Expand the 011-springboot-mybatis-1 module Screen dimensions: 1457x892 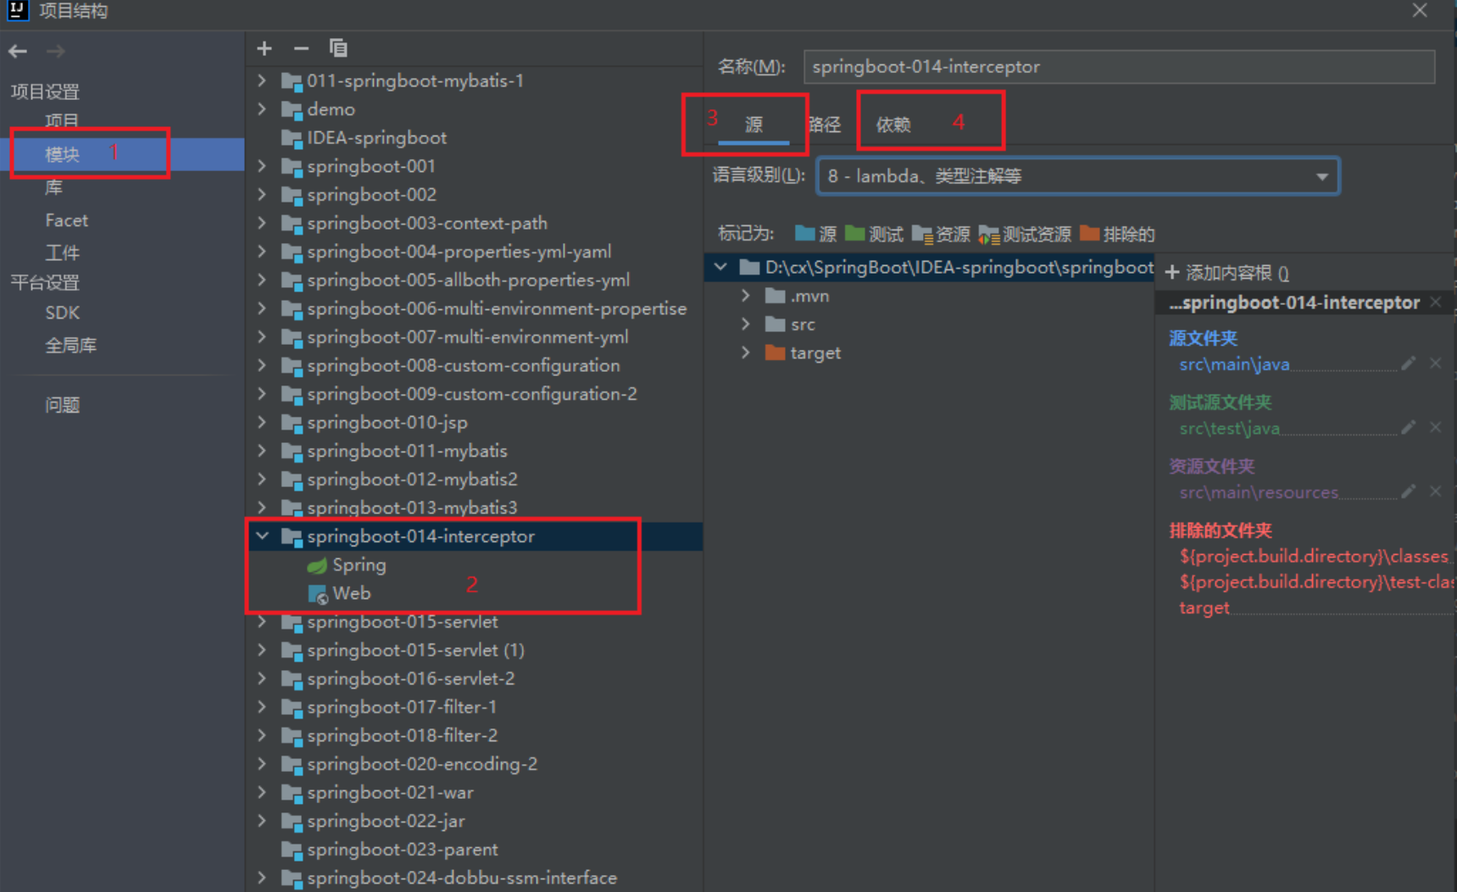[263, 80]
